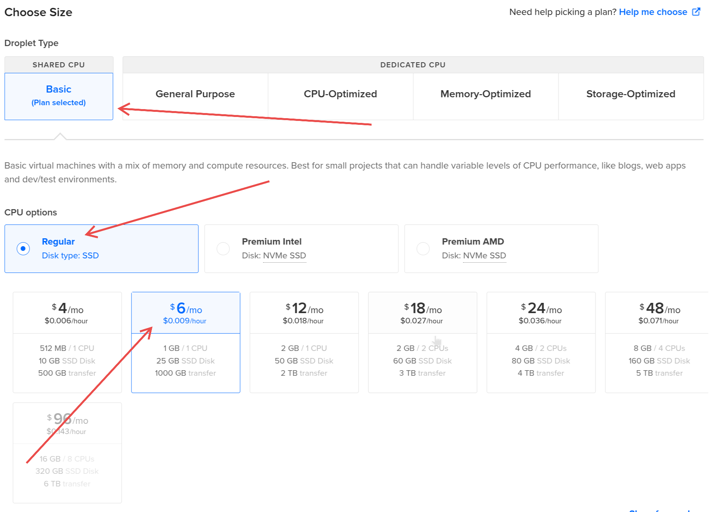Select Memory-Optimized droplet type

(x=485, y=94)
